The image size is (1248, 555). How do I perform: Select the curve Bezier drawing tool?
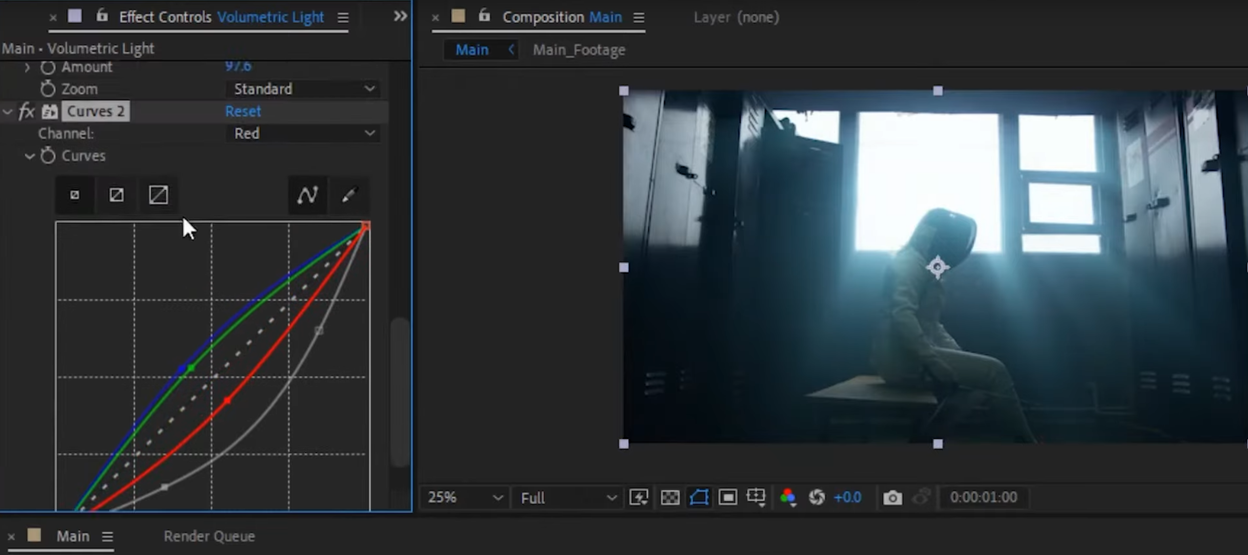pyautogui.click(x=307, y=195)
